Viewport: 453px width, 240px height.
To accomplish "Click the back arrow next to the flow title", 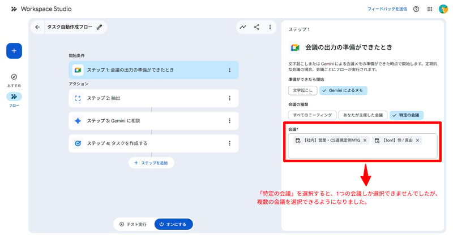I will click(x=37, y=27).
